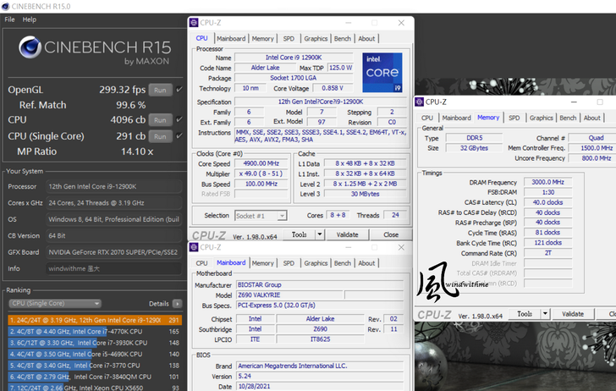Run the CPU benchmark
The image size is (616, 391).
(x=161, y=120)
